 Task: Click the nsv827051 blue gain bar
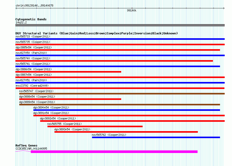click(120, 83)
